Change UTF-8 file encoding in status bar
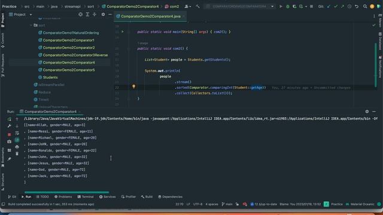This screenshot has height=215, width=383. coord(197,204)
